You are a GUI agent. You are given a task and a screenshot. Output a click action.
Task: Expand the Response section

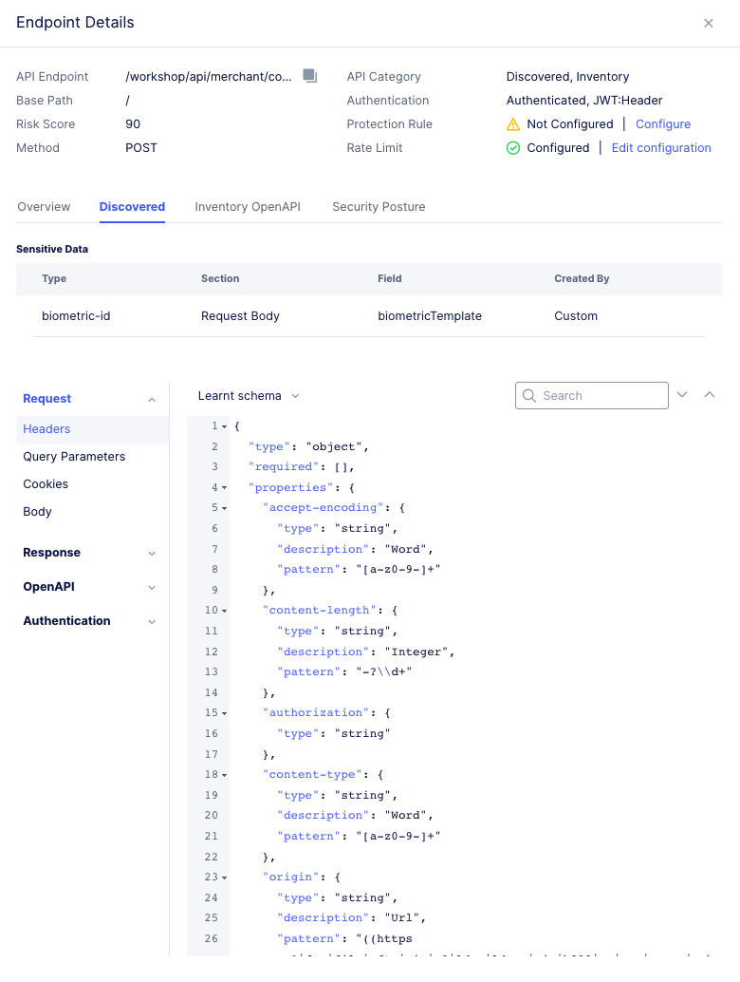(152, 554)
